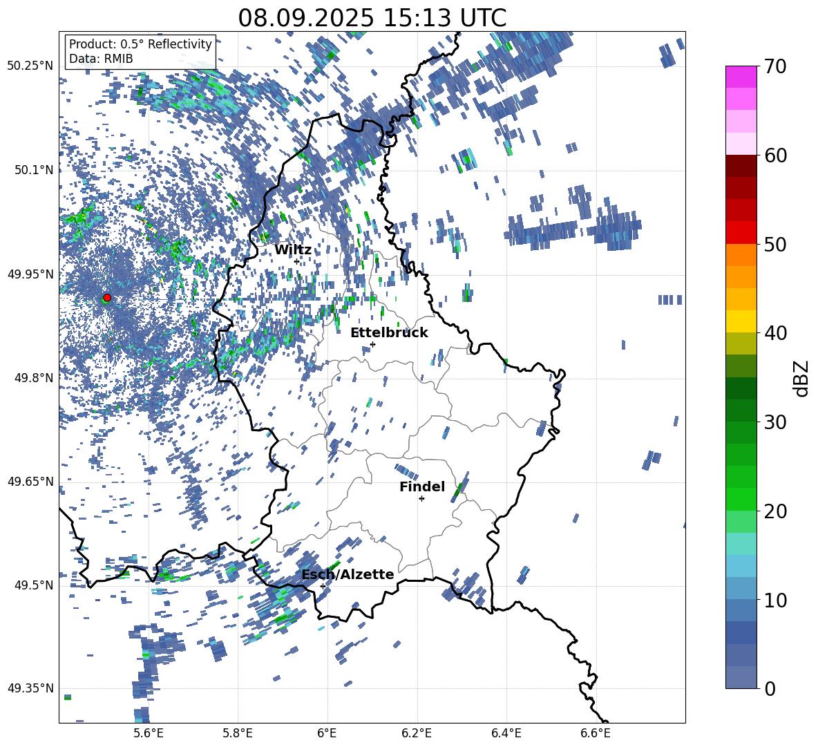Click the 50.25°N latitude label

coord(30,66)
